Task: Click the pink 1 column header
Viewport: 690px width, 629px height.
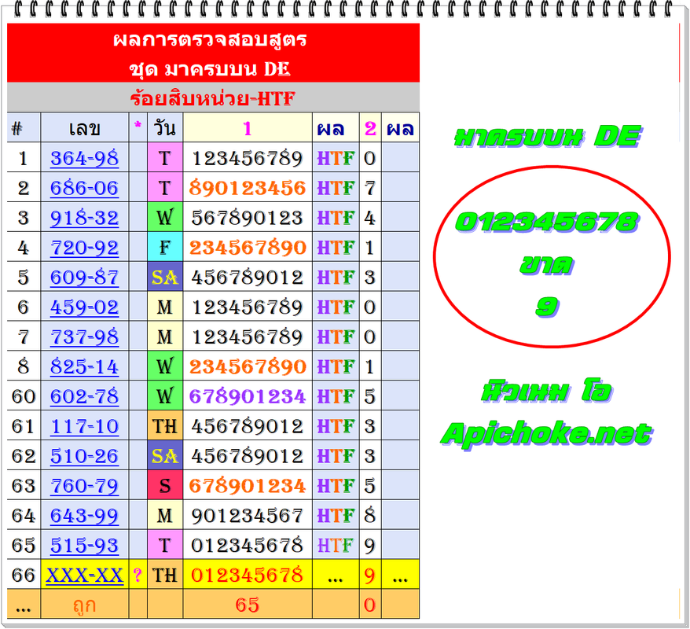Action: (x=248, y=128)
